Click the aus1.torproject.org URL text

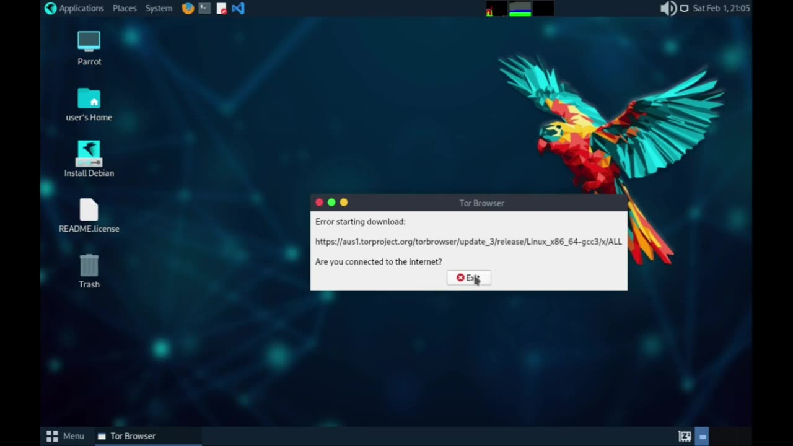(x=468, y=242)
